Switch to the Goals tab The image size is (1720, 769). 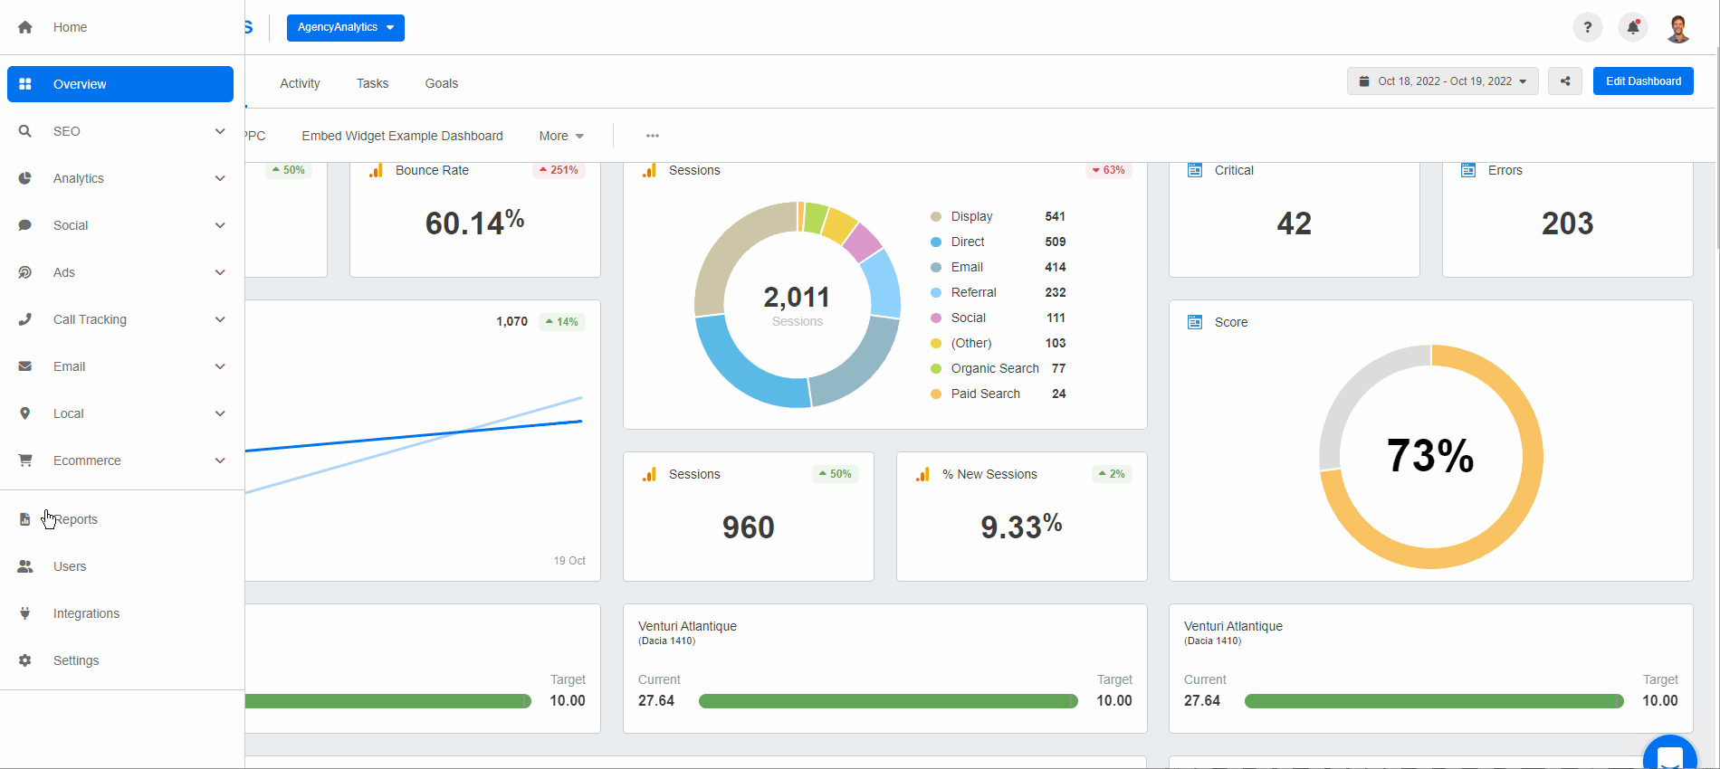click(442, 83)
